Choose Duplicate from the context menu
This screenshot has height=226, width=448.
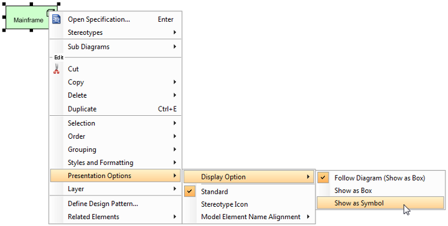[116, 109]
